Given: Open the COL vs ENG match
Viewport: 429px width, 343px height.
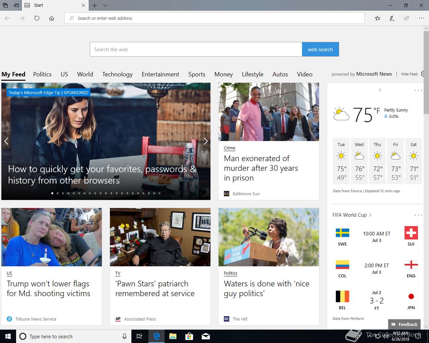Looking at the screenshot, I should click(377, 269).
